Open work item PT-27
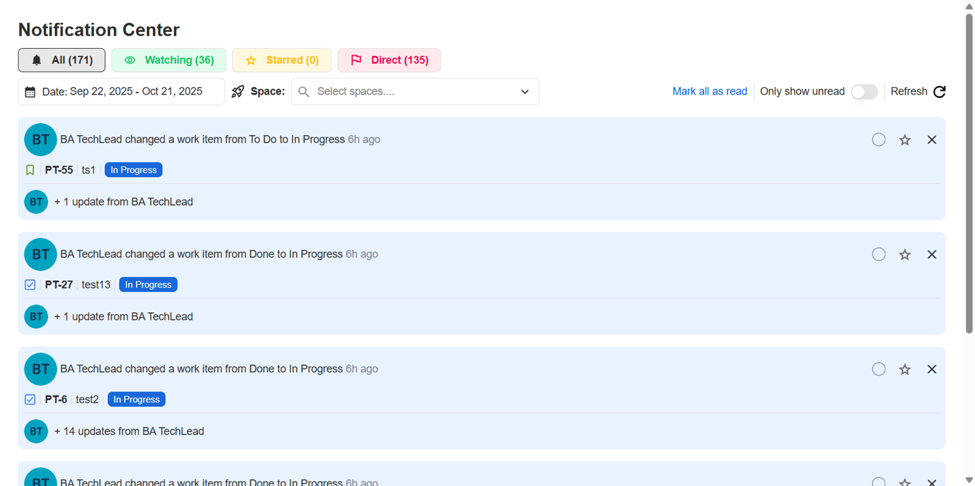This screenshot has width=975, height=486. [x=59, y=285]
